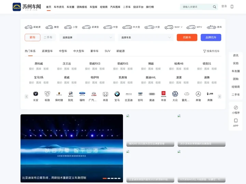Select the last carousel indicator dot
Image resolution: width=246 pixels, height=184 pixels.
click(119, 178)
